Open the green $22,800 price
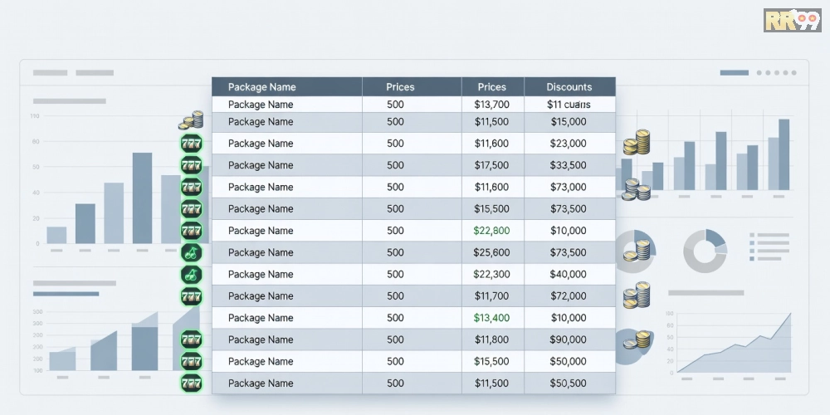The image size is (830, 415). pos(491,231)
